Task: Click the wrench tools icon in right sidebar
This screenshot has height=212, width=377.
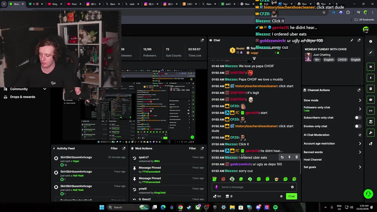Action: coord(371,133)
